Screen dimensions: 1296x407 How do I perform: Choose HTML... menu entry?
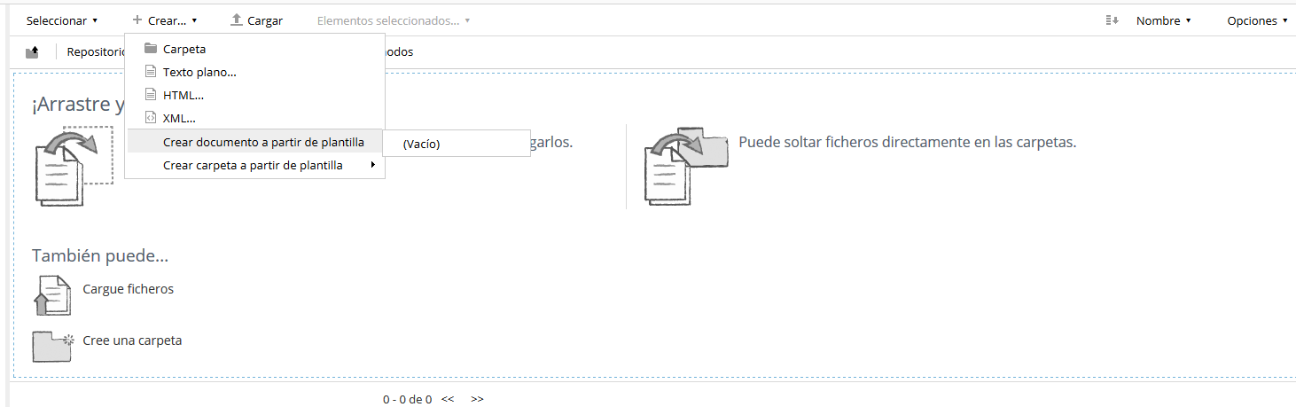255,95
